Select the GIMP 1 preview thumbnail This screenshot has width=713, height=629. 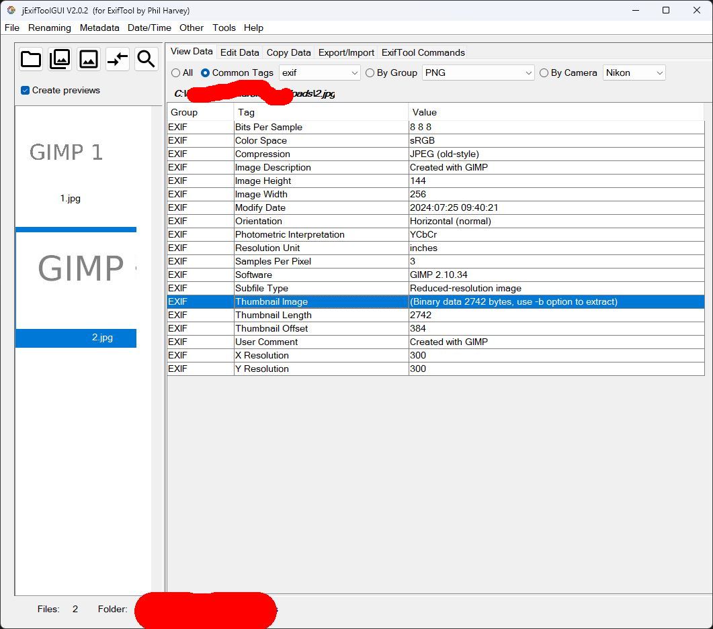tap(67, 152)
